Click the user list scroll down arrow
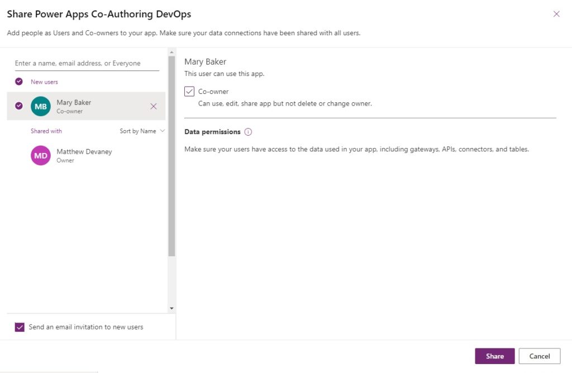 (171, 308)
